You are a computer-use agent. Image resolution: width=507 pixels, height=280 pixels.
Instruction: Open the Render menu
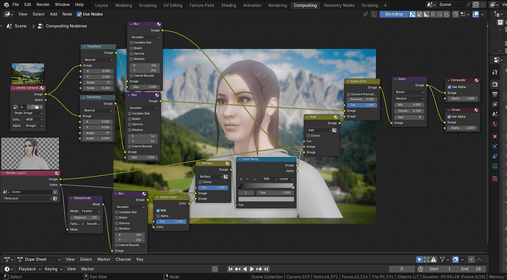[x=43, y=5]
